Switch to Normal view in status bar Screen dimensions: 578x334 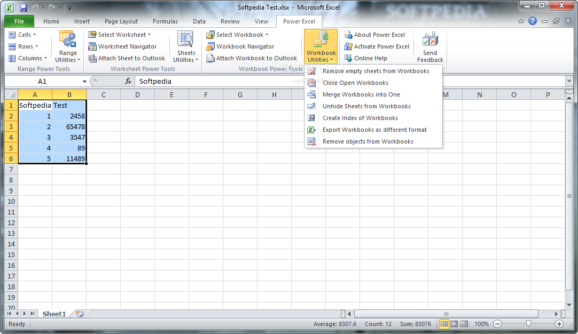(x=444, y=324)
